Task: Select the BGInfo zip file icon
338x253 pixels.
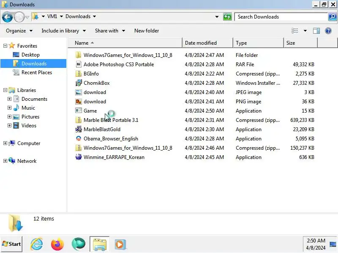Action: point(79,73)
